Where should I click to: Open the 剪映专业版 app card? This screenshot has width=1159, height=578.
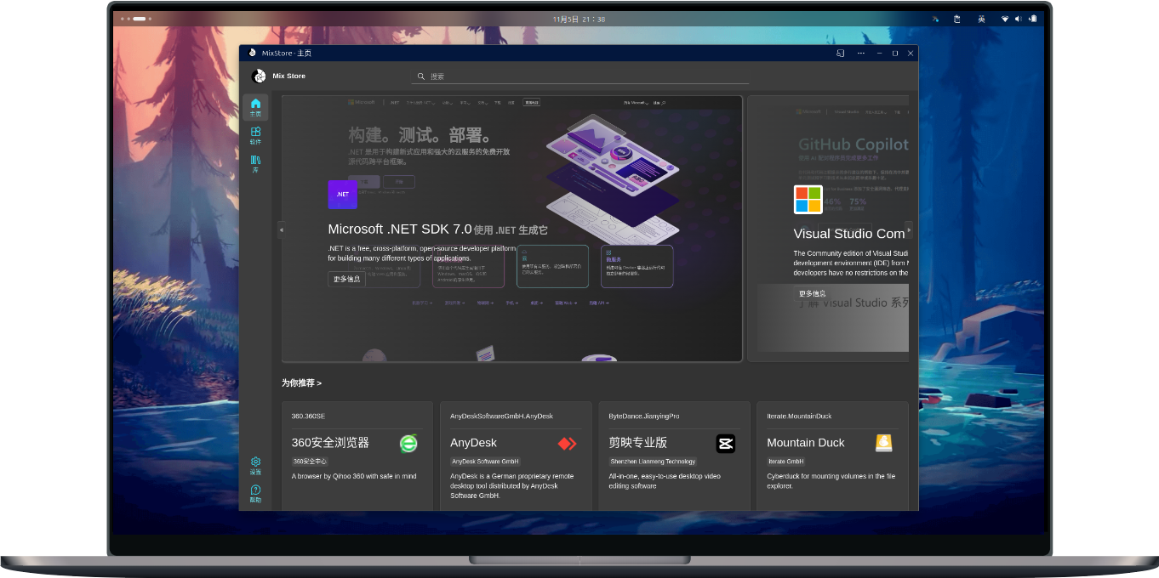tap(673, 455)
